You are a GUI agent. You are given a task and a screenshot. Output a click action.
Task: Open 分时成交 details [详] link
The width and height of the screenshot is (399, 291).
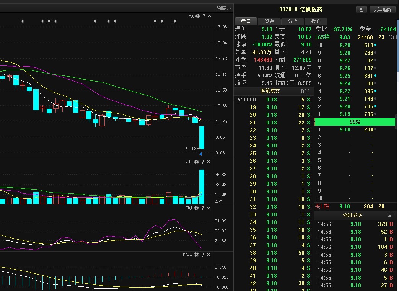point(389,216)
